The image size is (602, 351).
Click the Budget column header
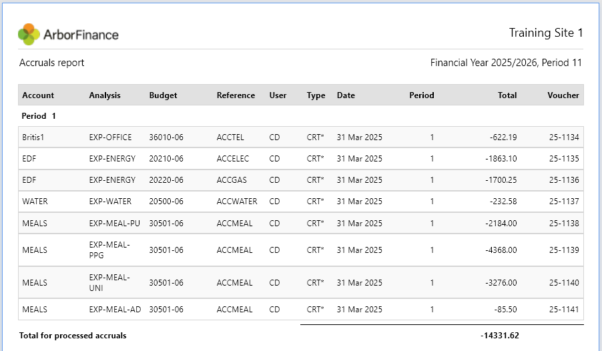[163, 95]
